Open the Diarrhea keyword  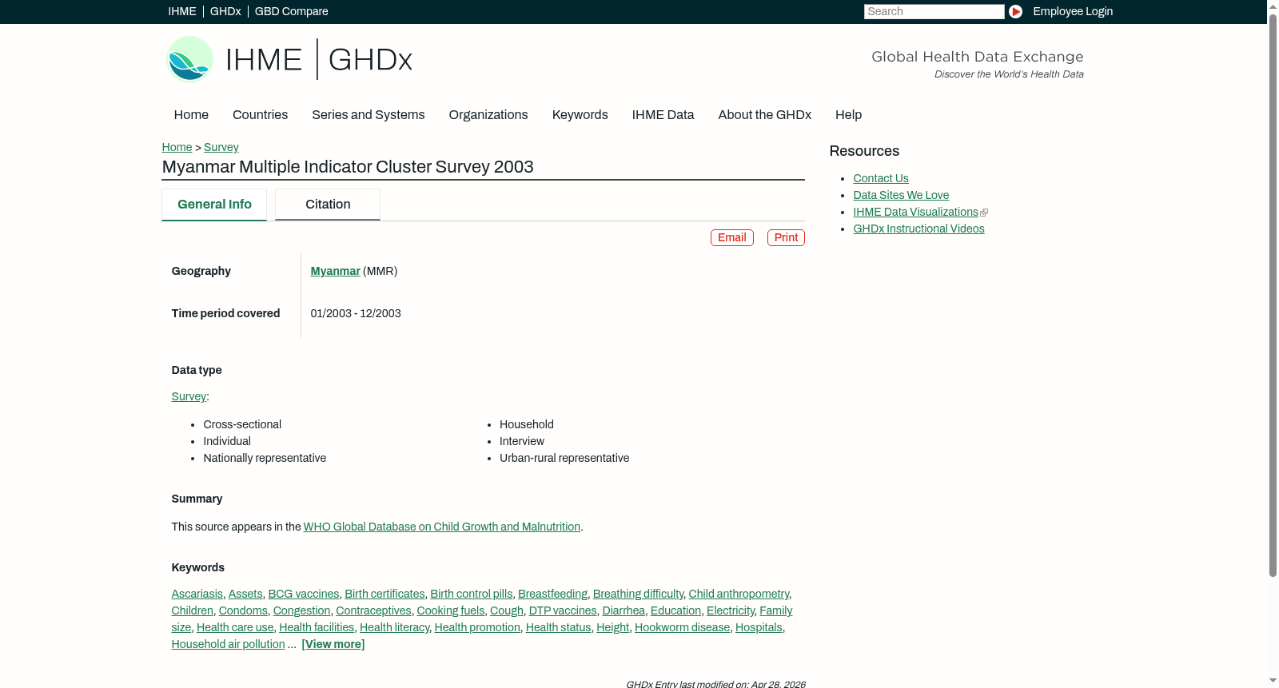coord(624,610)
